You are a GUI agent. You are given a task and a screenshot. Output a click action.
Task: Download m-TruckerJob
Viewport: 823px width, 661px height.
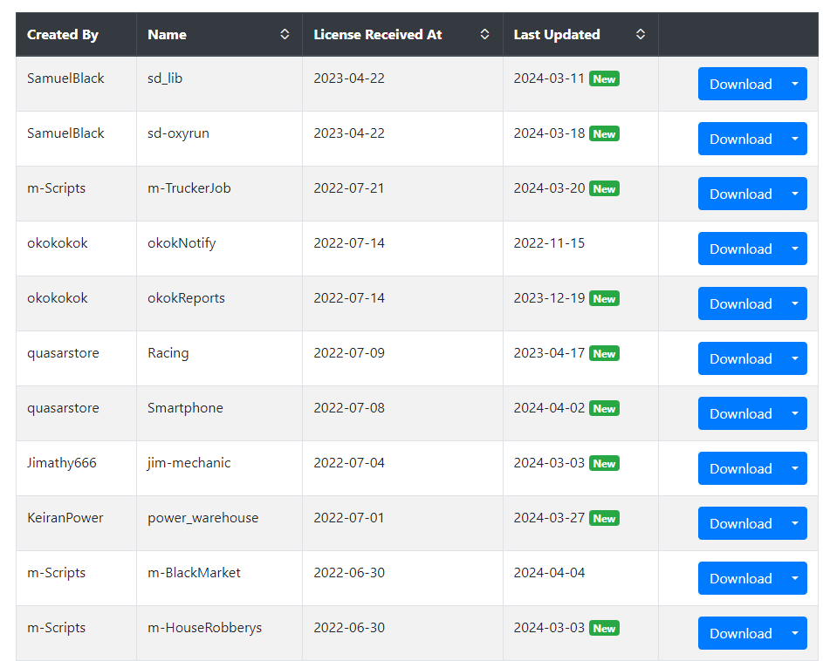pyautogui.click(x=741, y=194)
